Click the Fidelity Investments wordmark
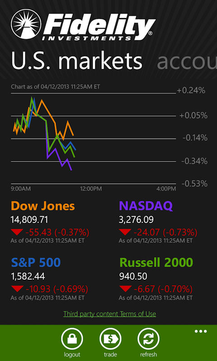The width and height of the screenshot is (217, 361). 98,27
